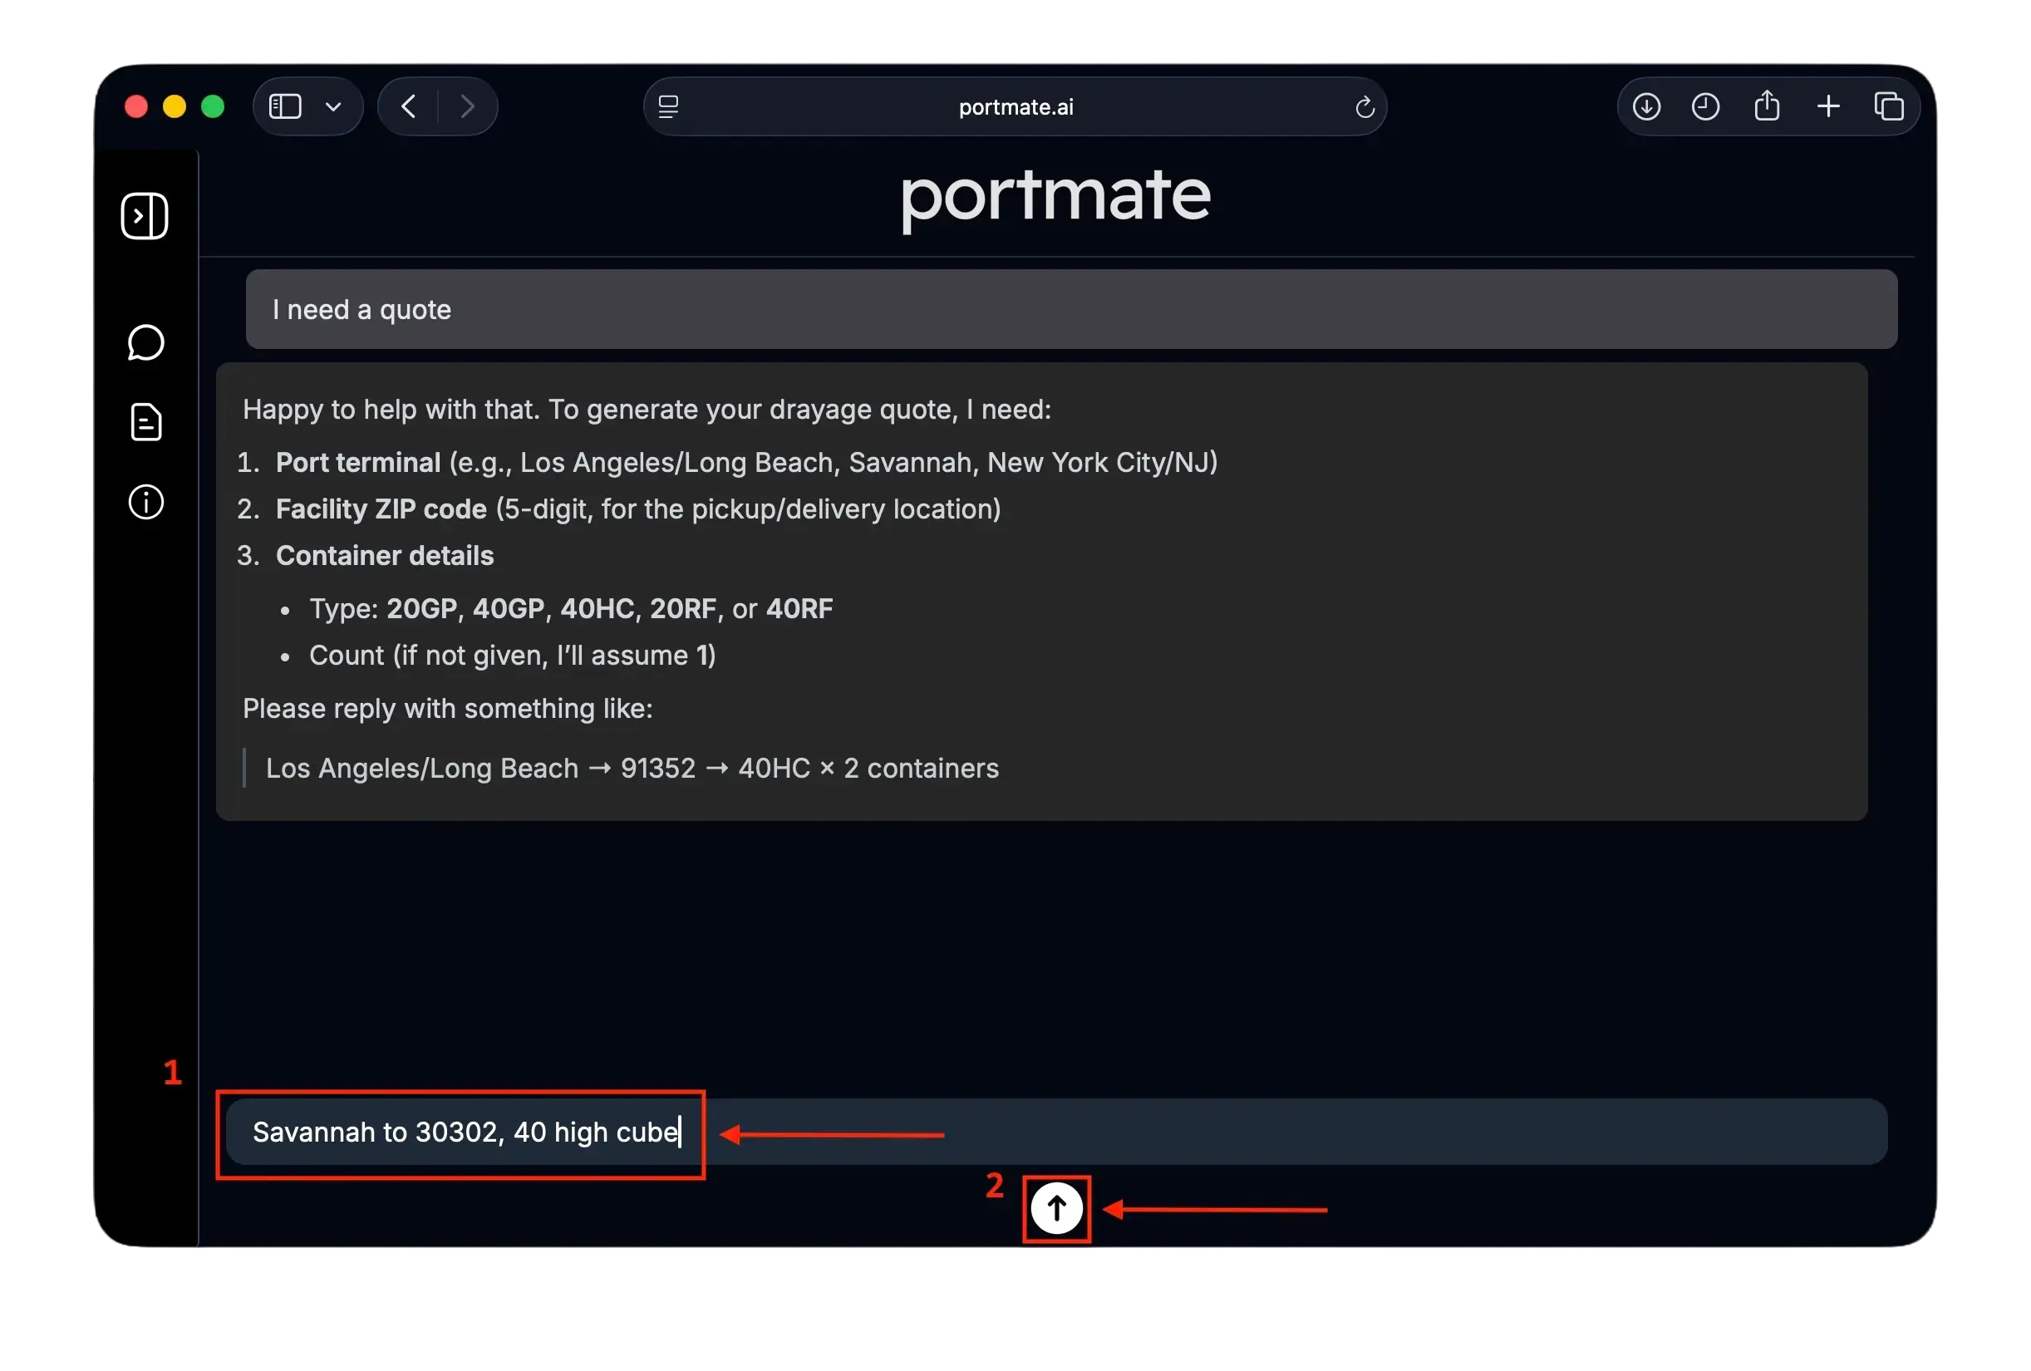Reload the portmate.ai page
This screenshot has height=1371, width=2031.
click(x=1365, y=106)
